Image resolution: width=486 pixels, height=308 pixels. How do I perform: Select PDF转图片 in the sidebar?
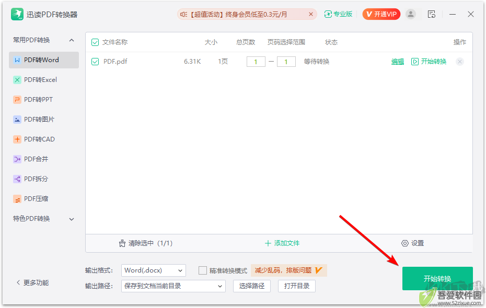pos(44,120)
